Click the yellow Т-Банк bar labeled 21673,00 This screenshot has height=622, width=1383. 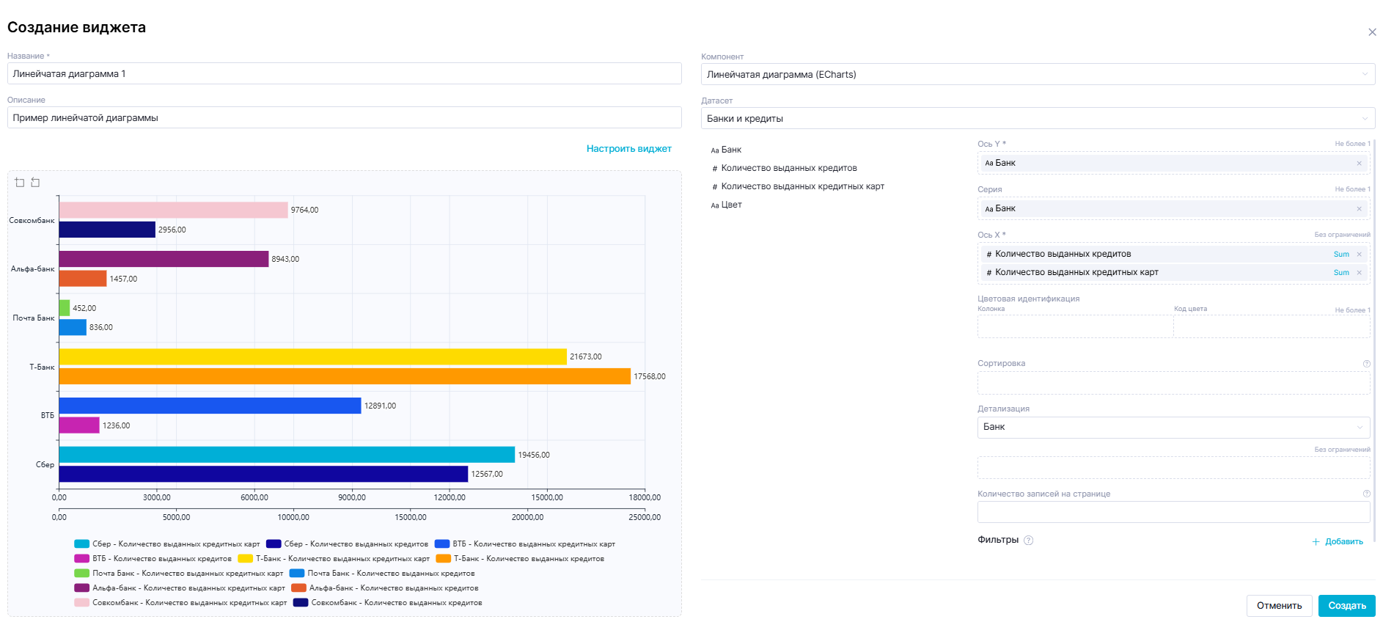313,357
